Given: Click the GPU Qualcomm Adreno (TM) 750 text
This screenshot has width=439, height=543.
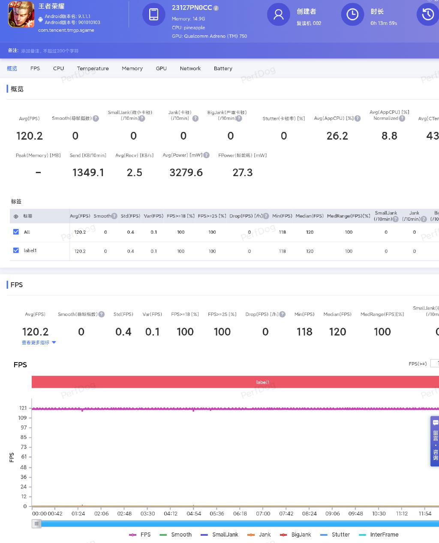Looking at the screenshot, I should pyautogui.click(x=209, y=36).
